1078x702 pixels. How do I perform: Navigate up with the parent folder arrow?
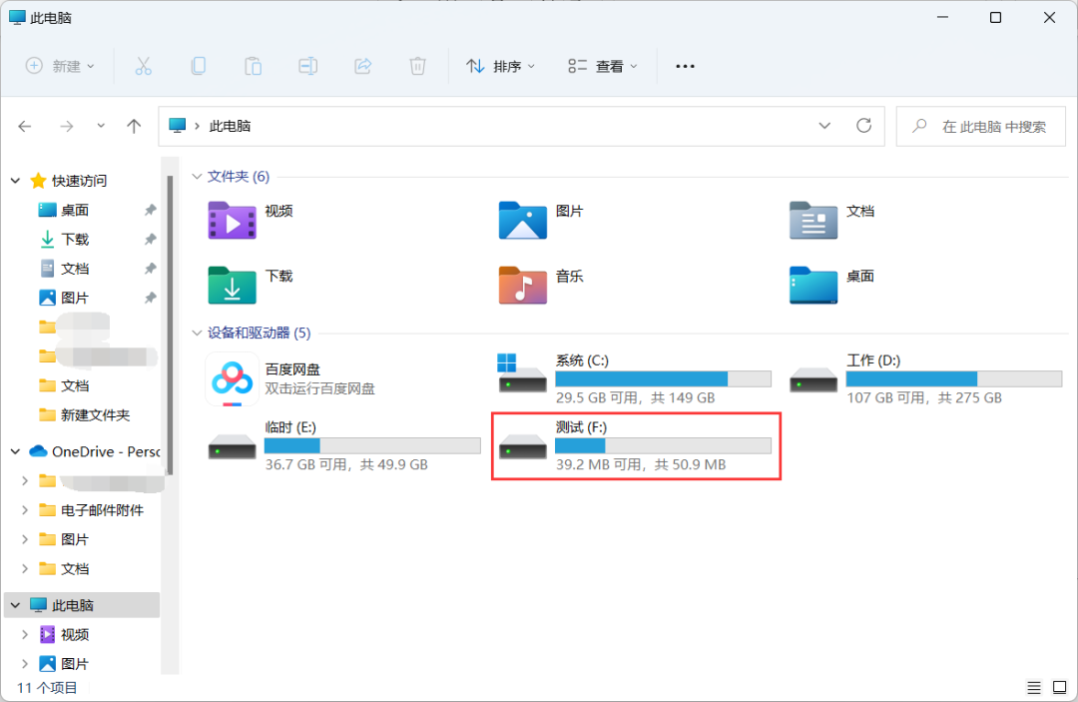pos(134,126)
